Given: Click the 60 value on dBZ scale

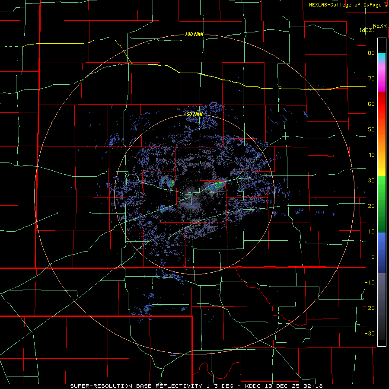Looking at the screenshot, I should pyautogui.click(x=371, y=104).
